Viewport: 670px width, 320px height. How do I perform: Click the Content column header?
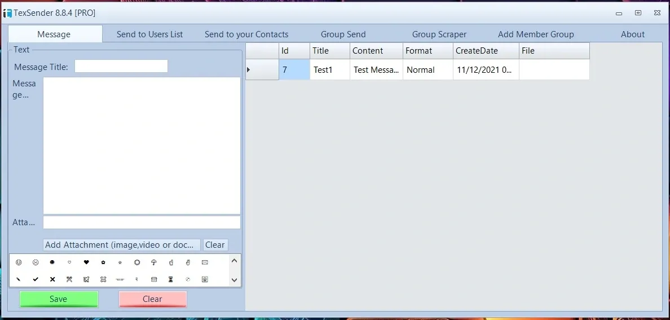(376, 51)
